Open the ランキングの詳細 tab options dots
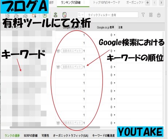The width and height of the screenshot is (168, 139). pyautogui.click(x=84, y=3)
